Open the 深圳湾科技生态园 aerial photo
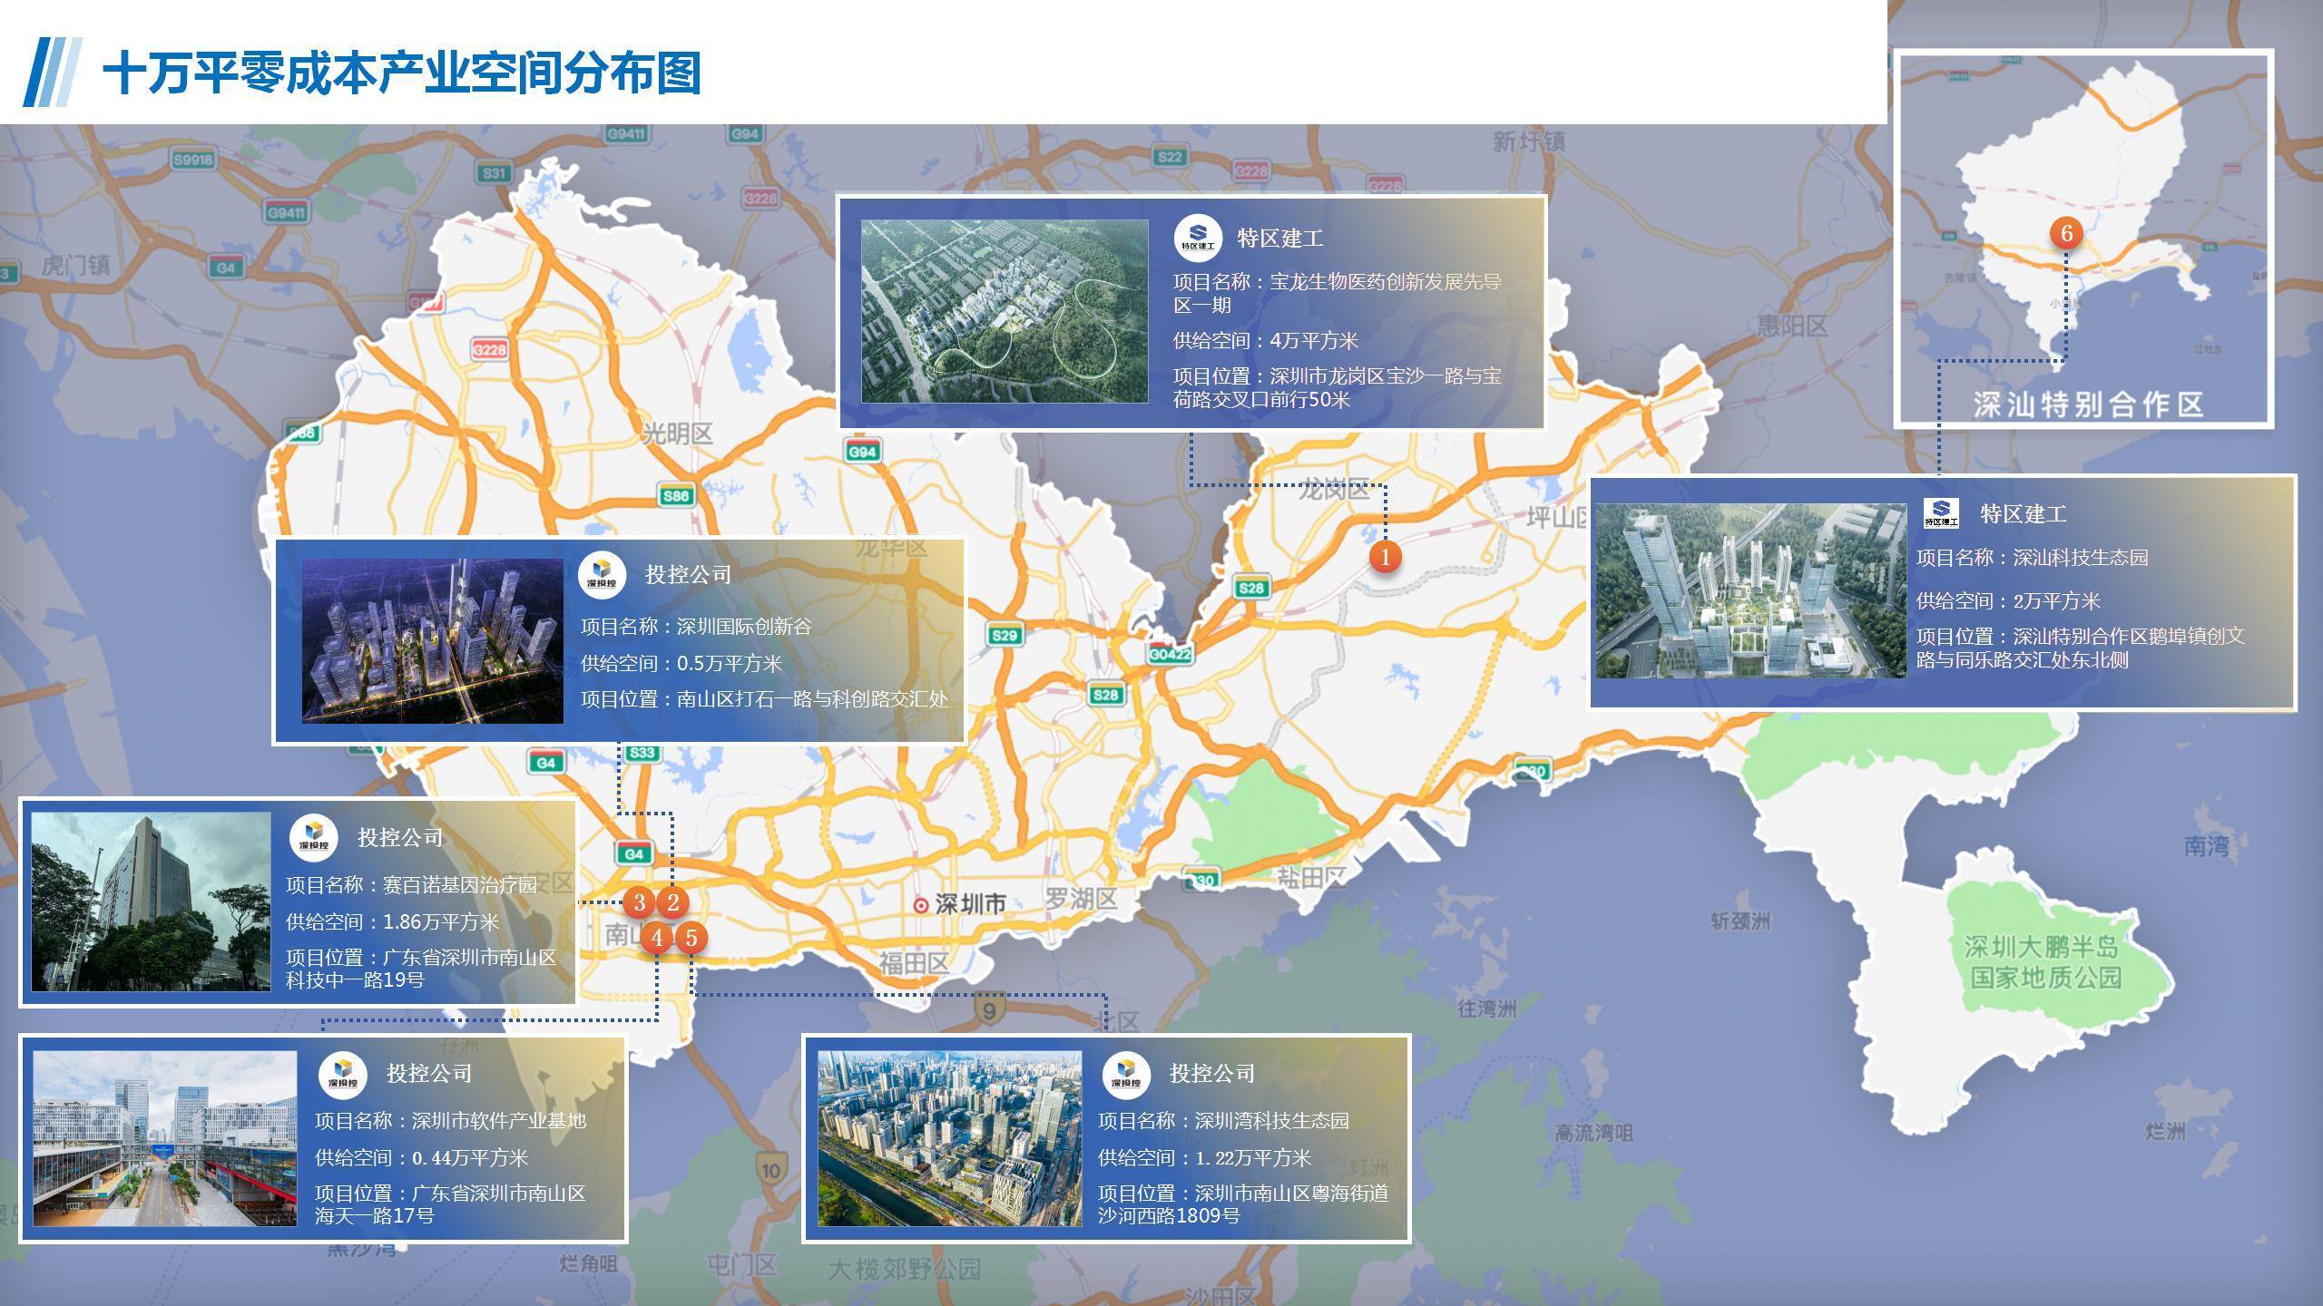 pos(949,1138)
